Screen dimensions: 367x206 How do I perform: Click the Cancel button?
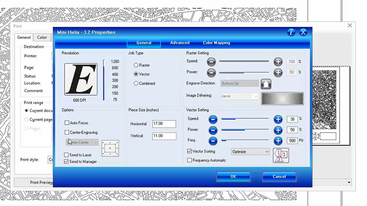point(279,176)
